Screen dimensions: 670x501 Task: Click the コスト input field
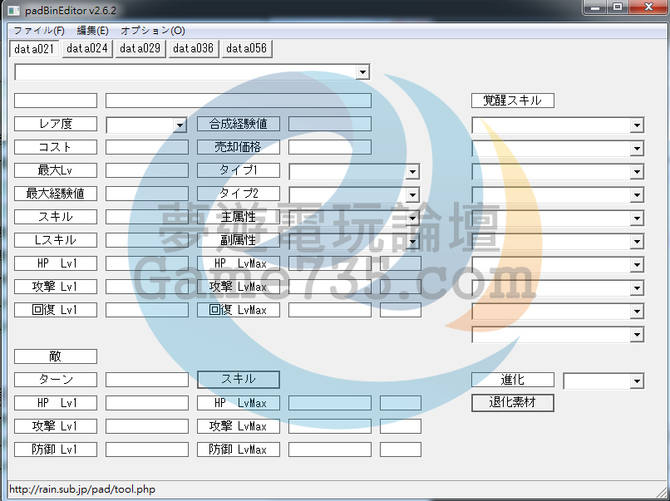(147, 147)
